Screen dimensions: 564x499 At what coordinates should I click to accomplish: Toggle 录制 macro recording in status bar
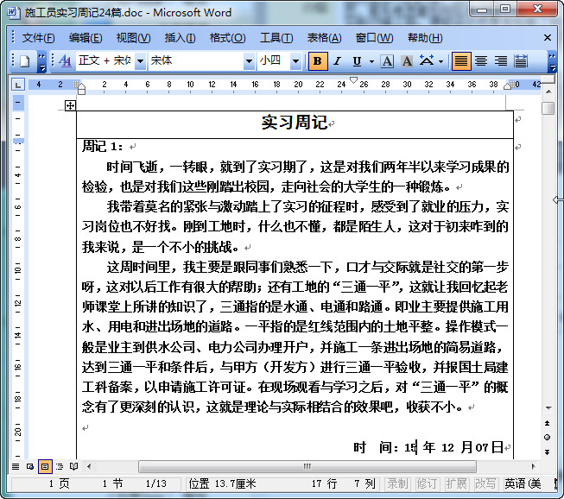point(397,484)
